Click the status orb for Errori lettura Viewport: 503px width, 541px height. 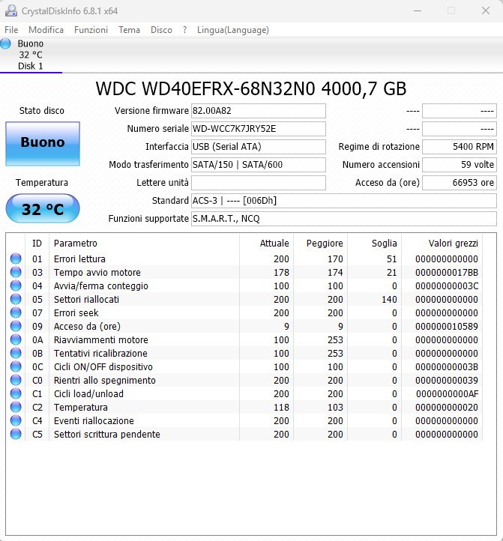point(16,259)
